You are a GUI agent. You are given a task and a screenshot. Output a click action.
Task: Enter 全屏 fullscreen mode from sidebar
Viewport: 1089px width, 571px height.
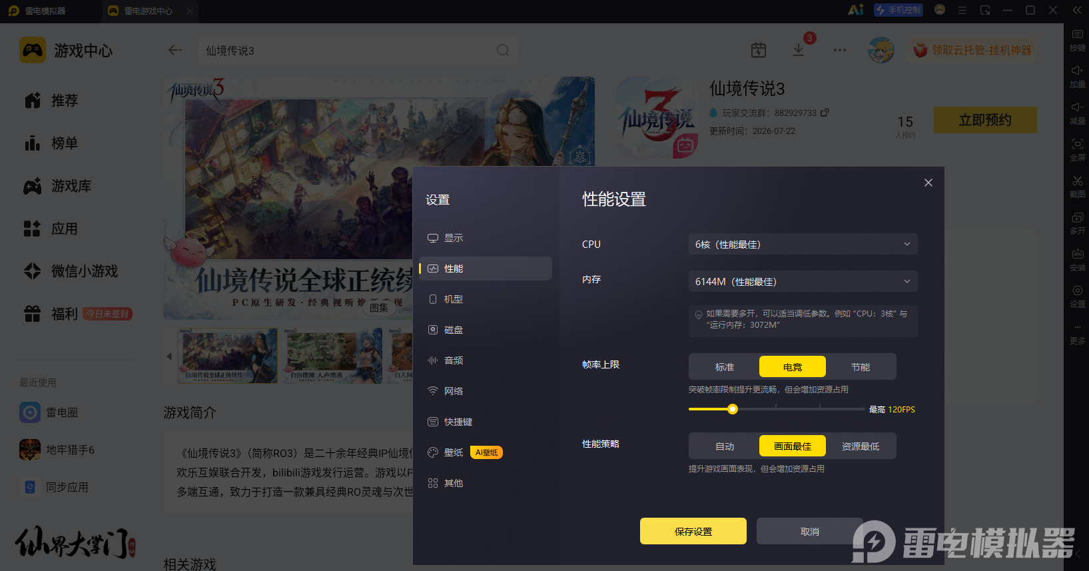(x=1077, y=150)
